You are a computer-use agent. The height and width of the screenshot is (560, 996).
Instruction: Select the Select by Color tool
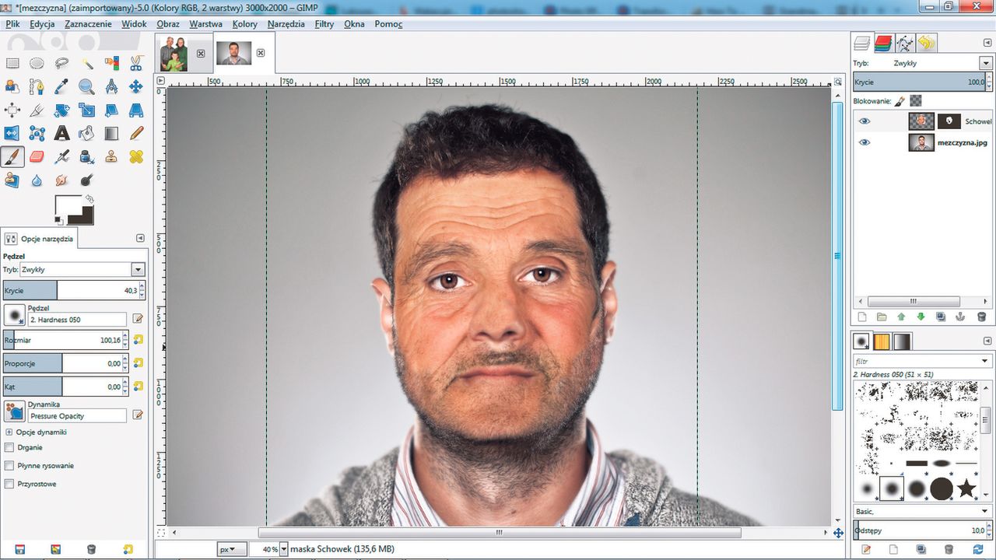click(112, 63)
